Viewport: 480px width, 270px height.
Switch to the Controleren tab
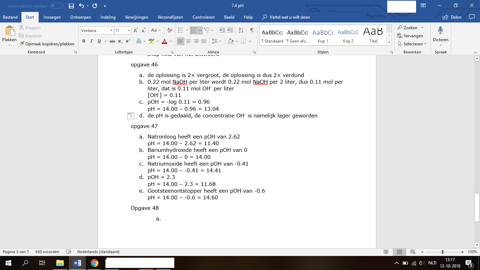(203, 17)
